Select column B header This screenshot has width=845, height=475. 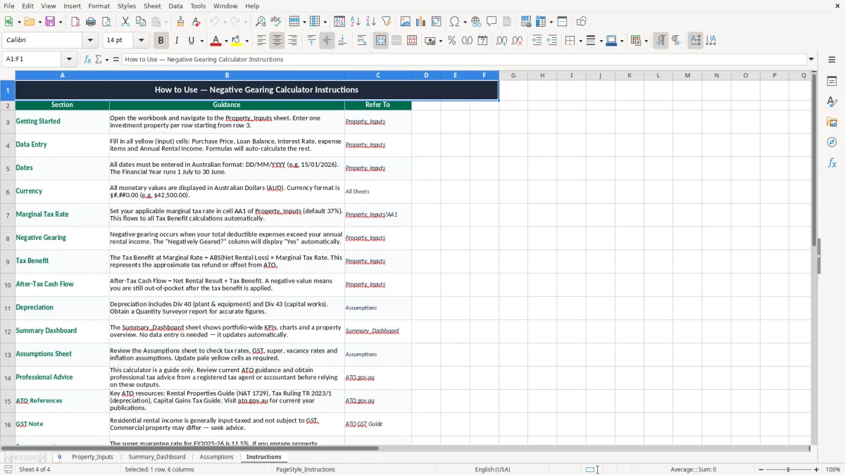(227, 75)
